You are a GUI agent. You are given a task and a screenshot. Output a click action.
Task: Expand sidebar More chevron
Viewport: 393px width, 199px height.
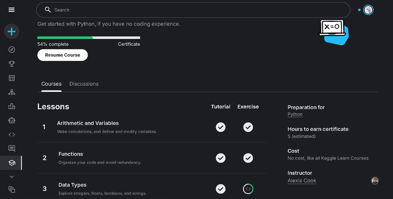coord(12,177)
